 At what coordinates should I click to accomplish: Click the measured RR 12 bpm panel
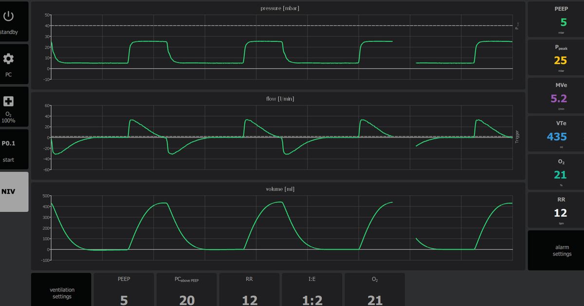pyautogui.click(x=556, y=210)
